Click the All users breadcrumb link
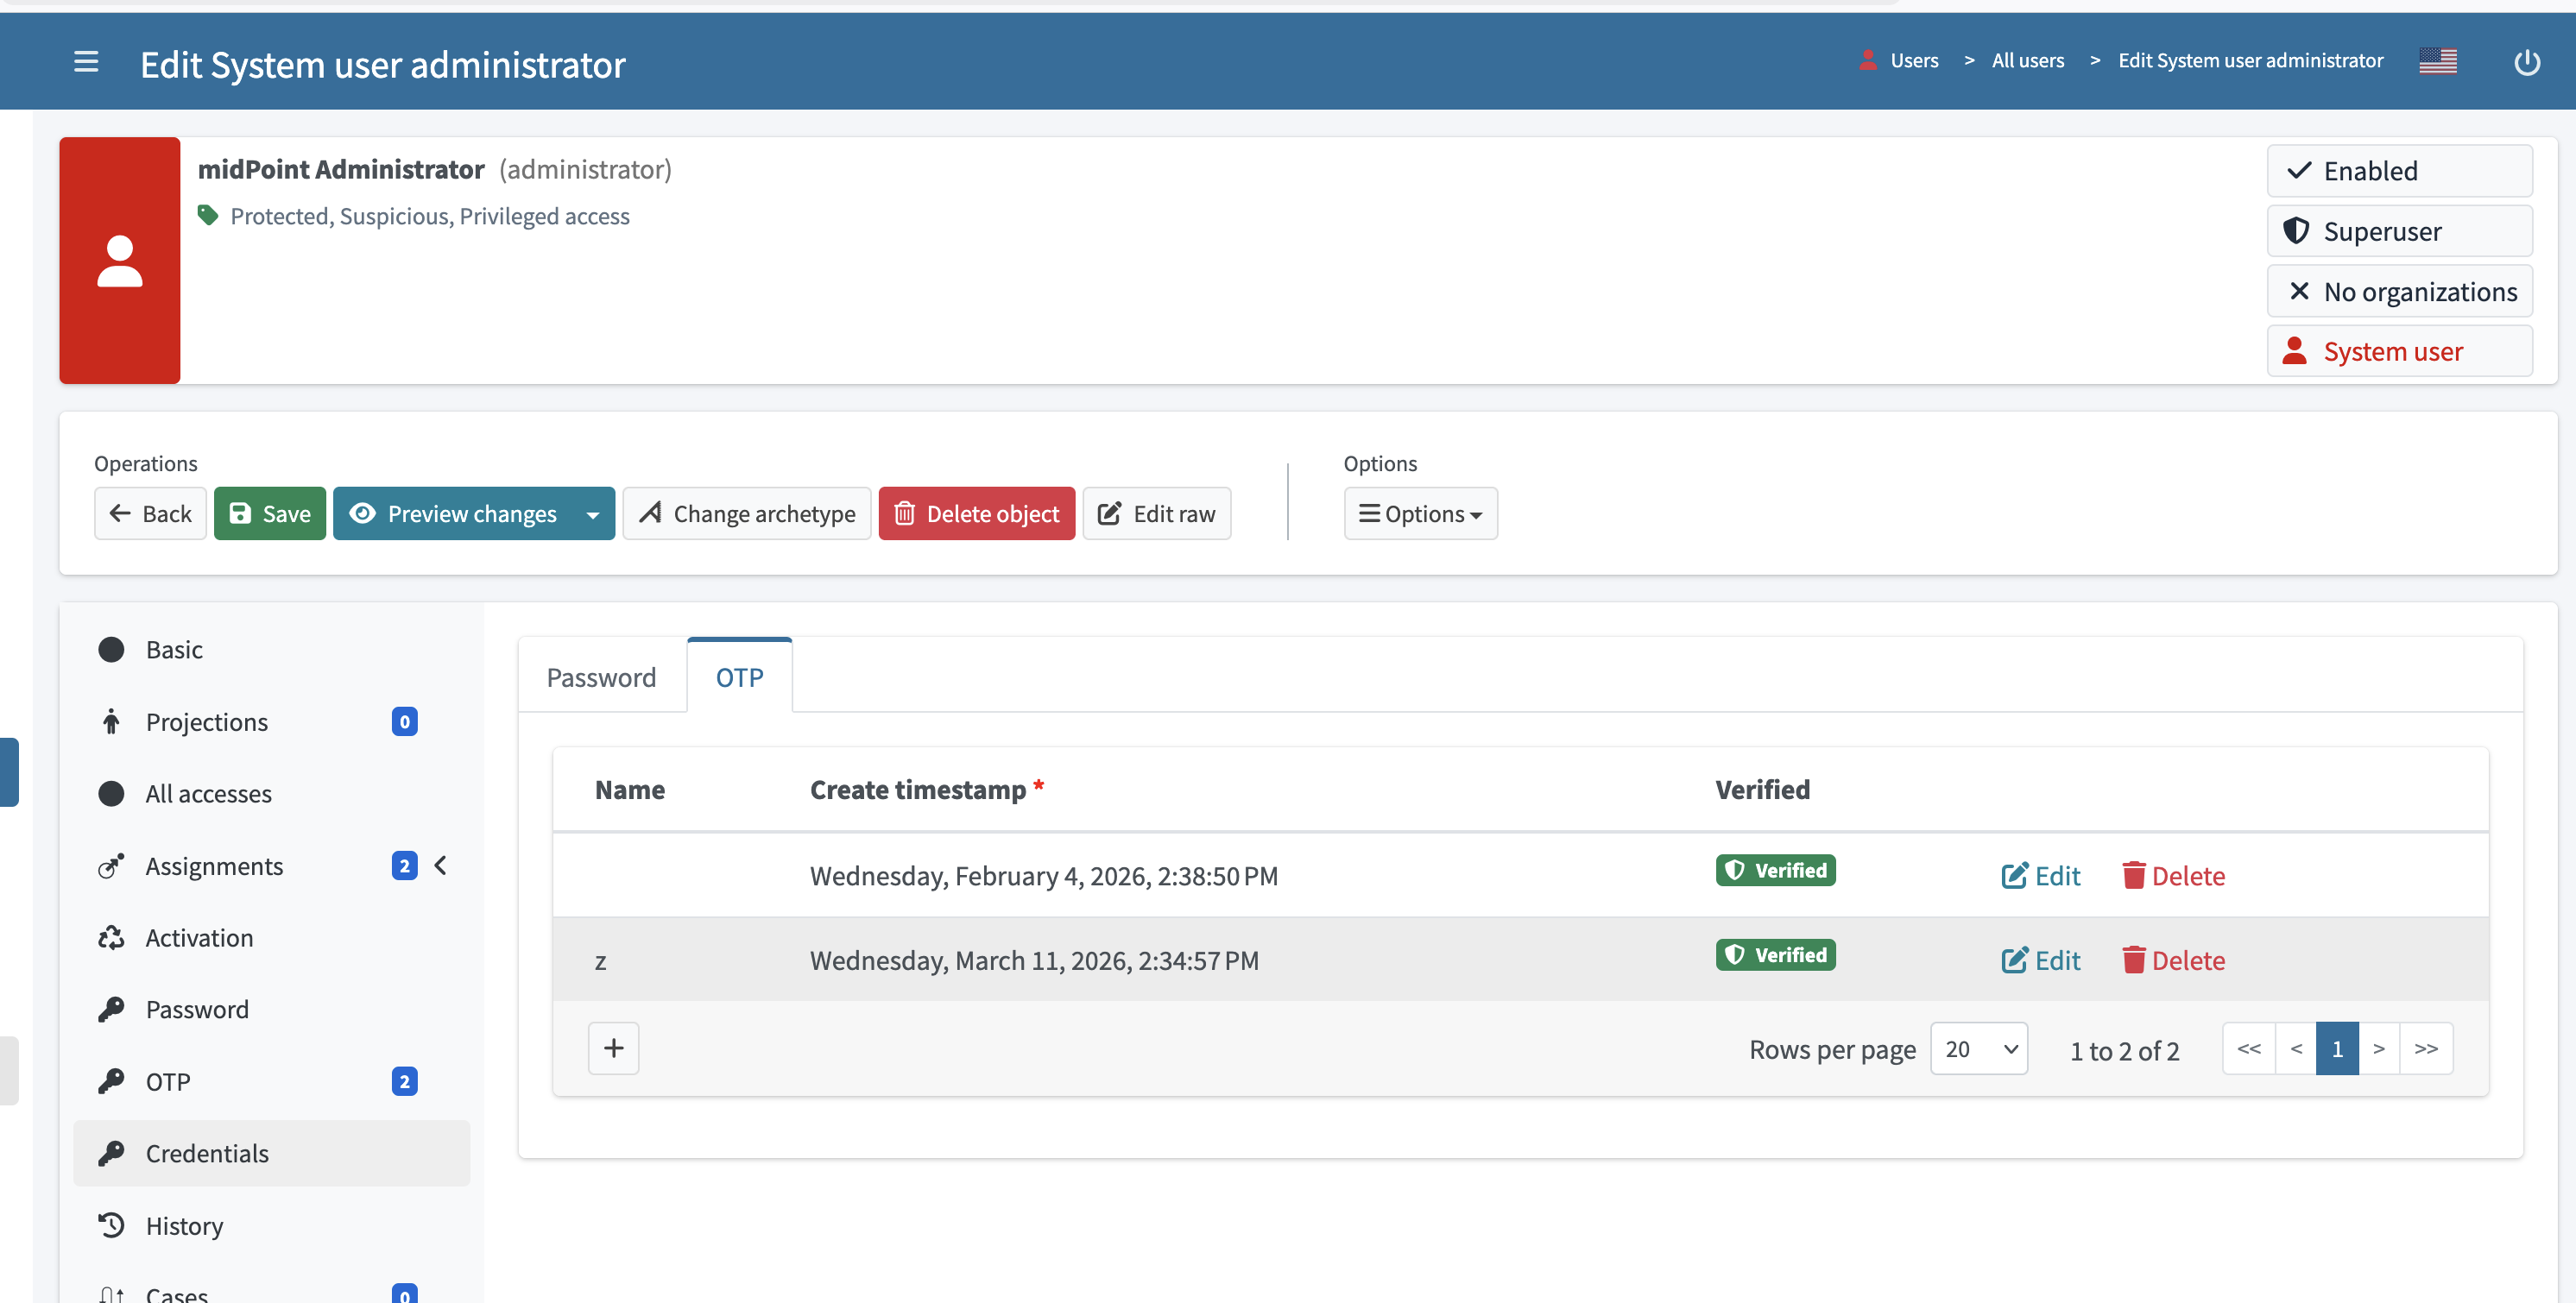The height and width of the screenshot is (1303, 2576). point(2027,60)
